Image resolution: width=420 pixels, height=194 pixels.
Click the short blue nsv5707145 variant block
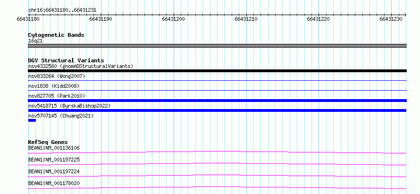pos(32,120)
